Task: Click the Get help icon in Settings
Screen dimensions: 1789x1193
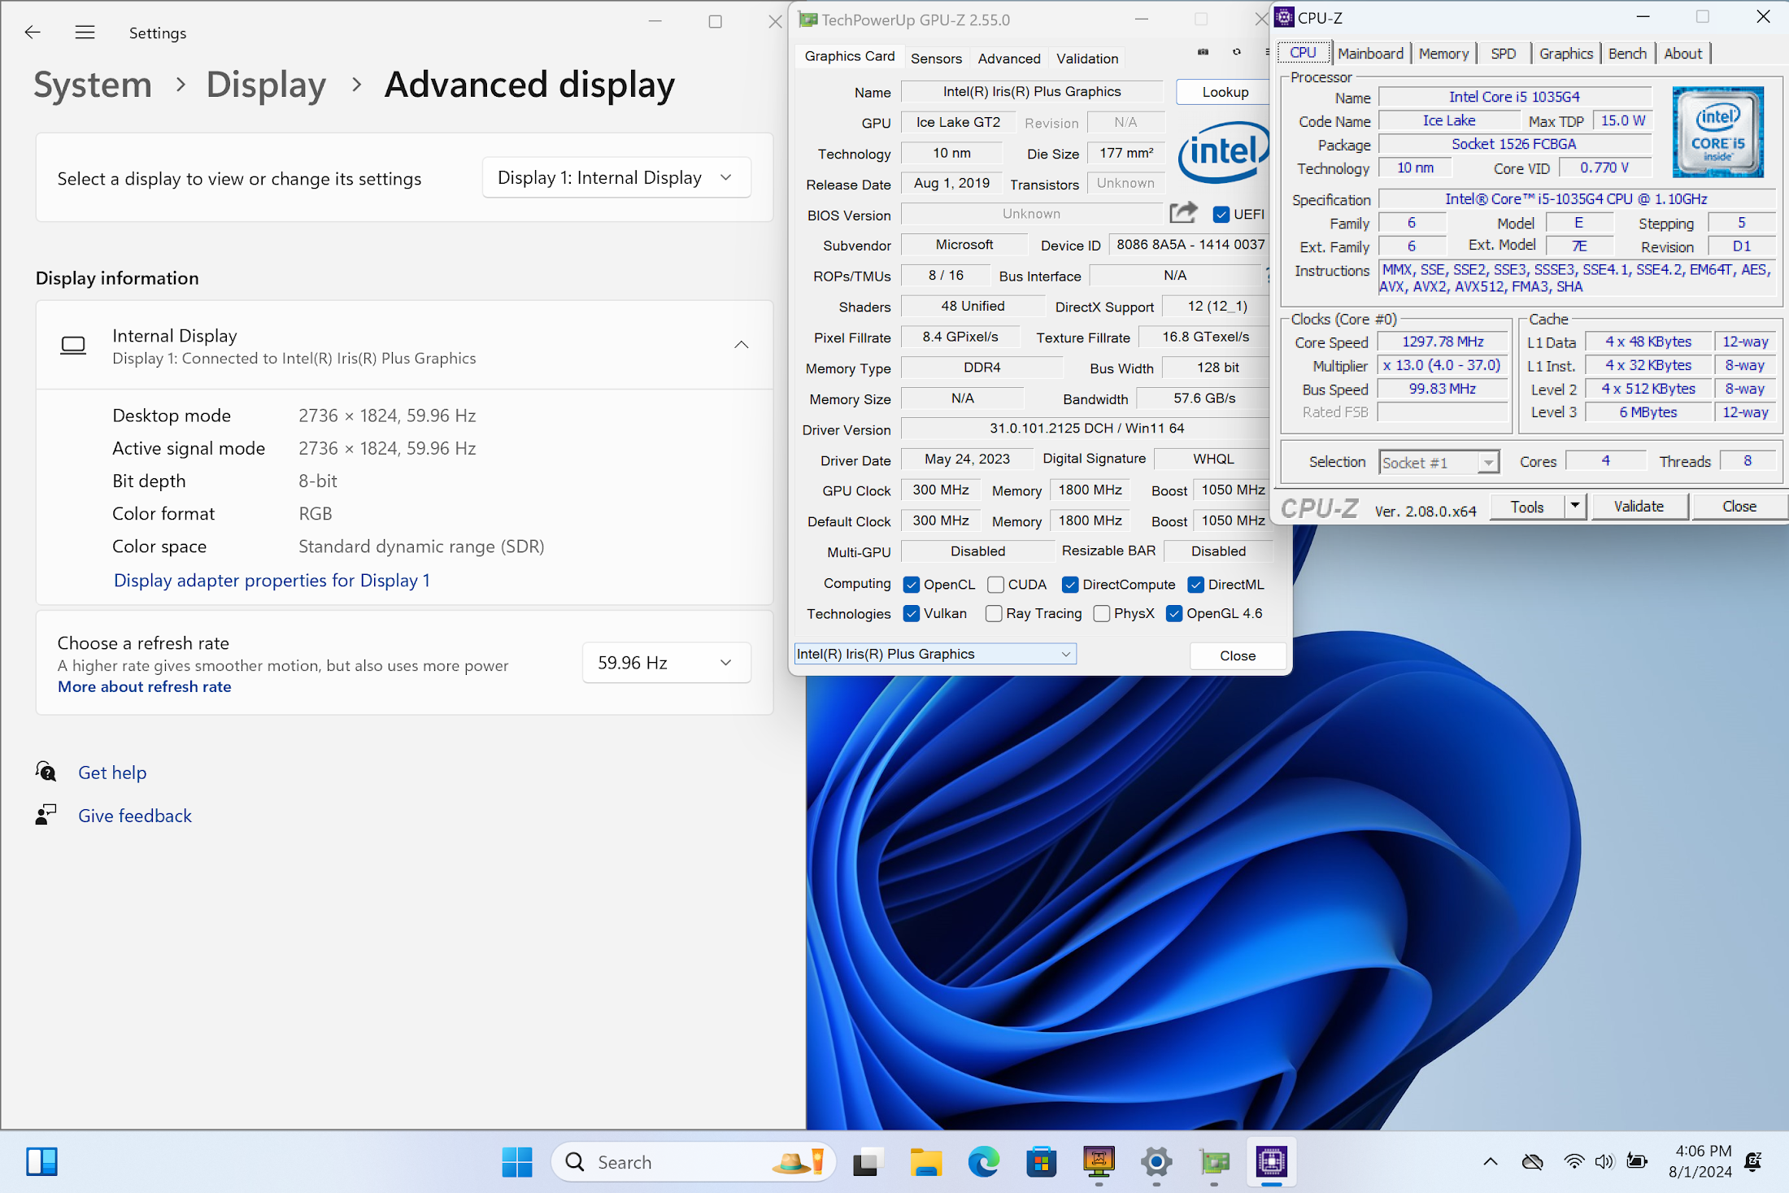Action: pyautogui.click(x=46, y=771)
